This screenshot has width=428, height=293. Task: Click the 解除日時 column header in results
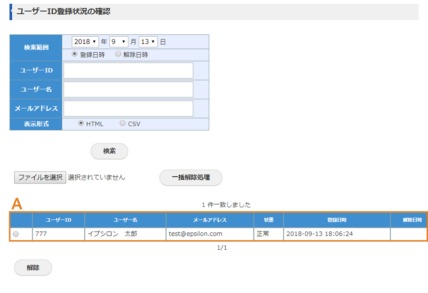tap(409, 220)
